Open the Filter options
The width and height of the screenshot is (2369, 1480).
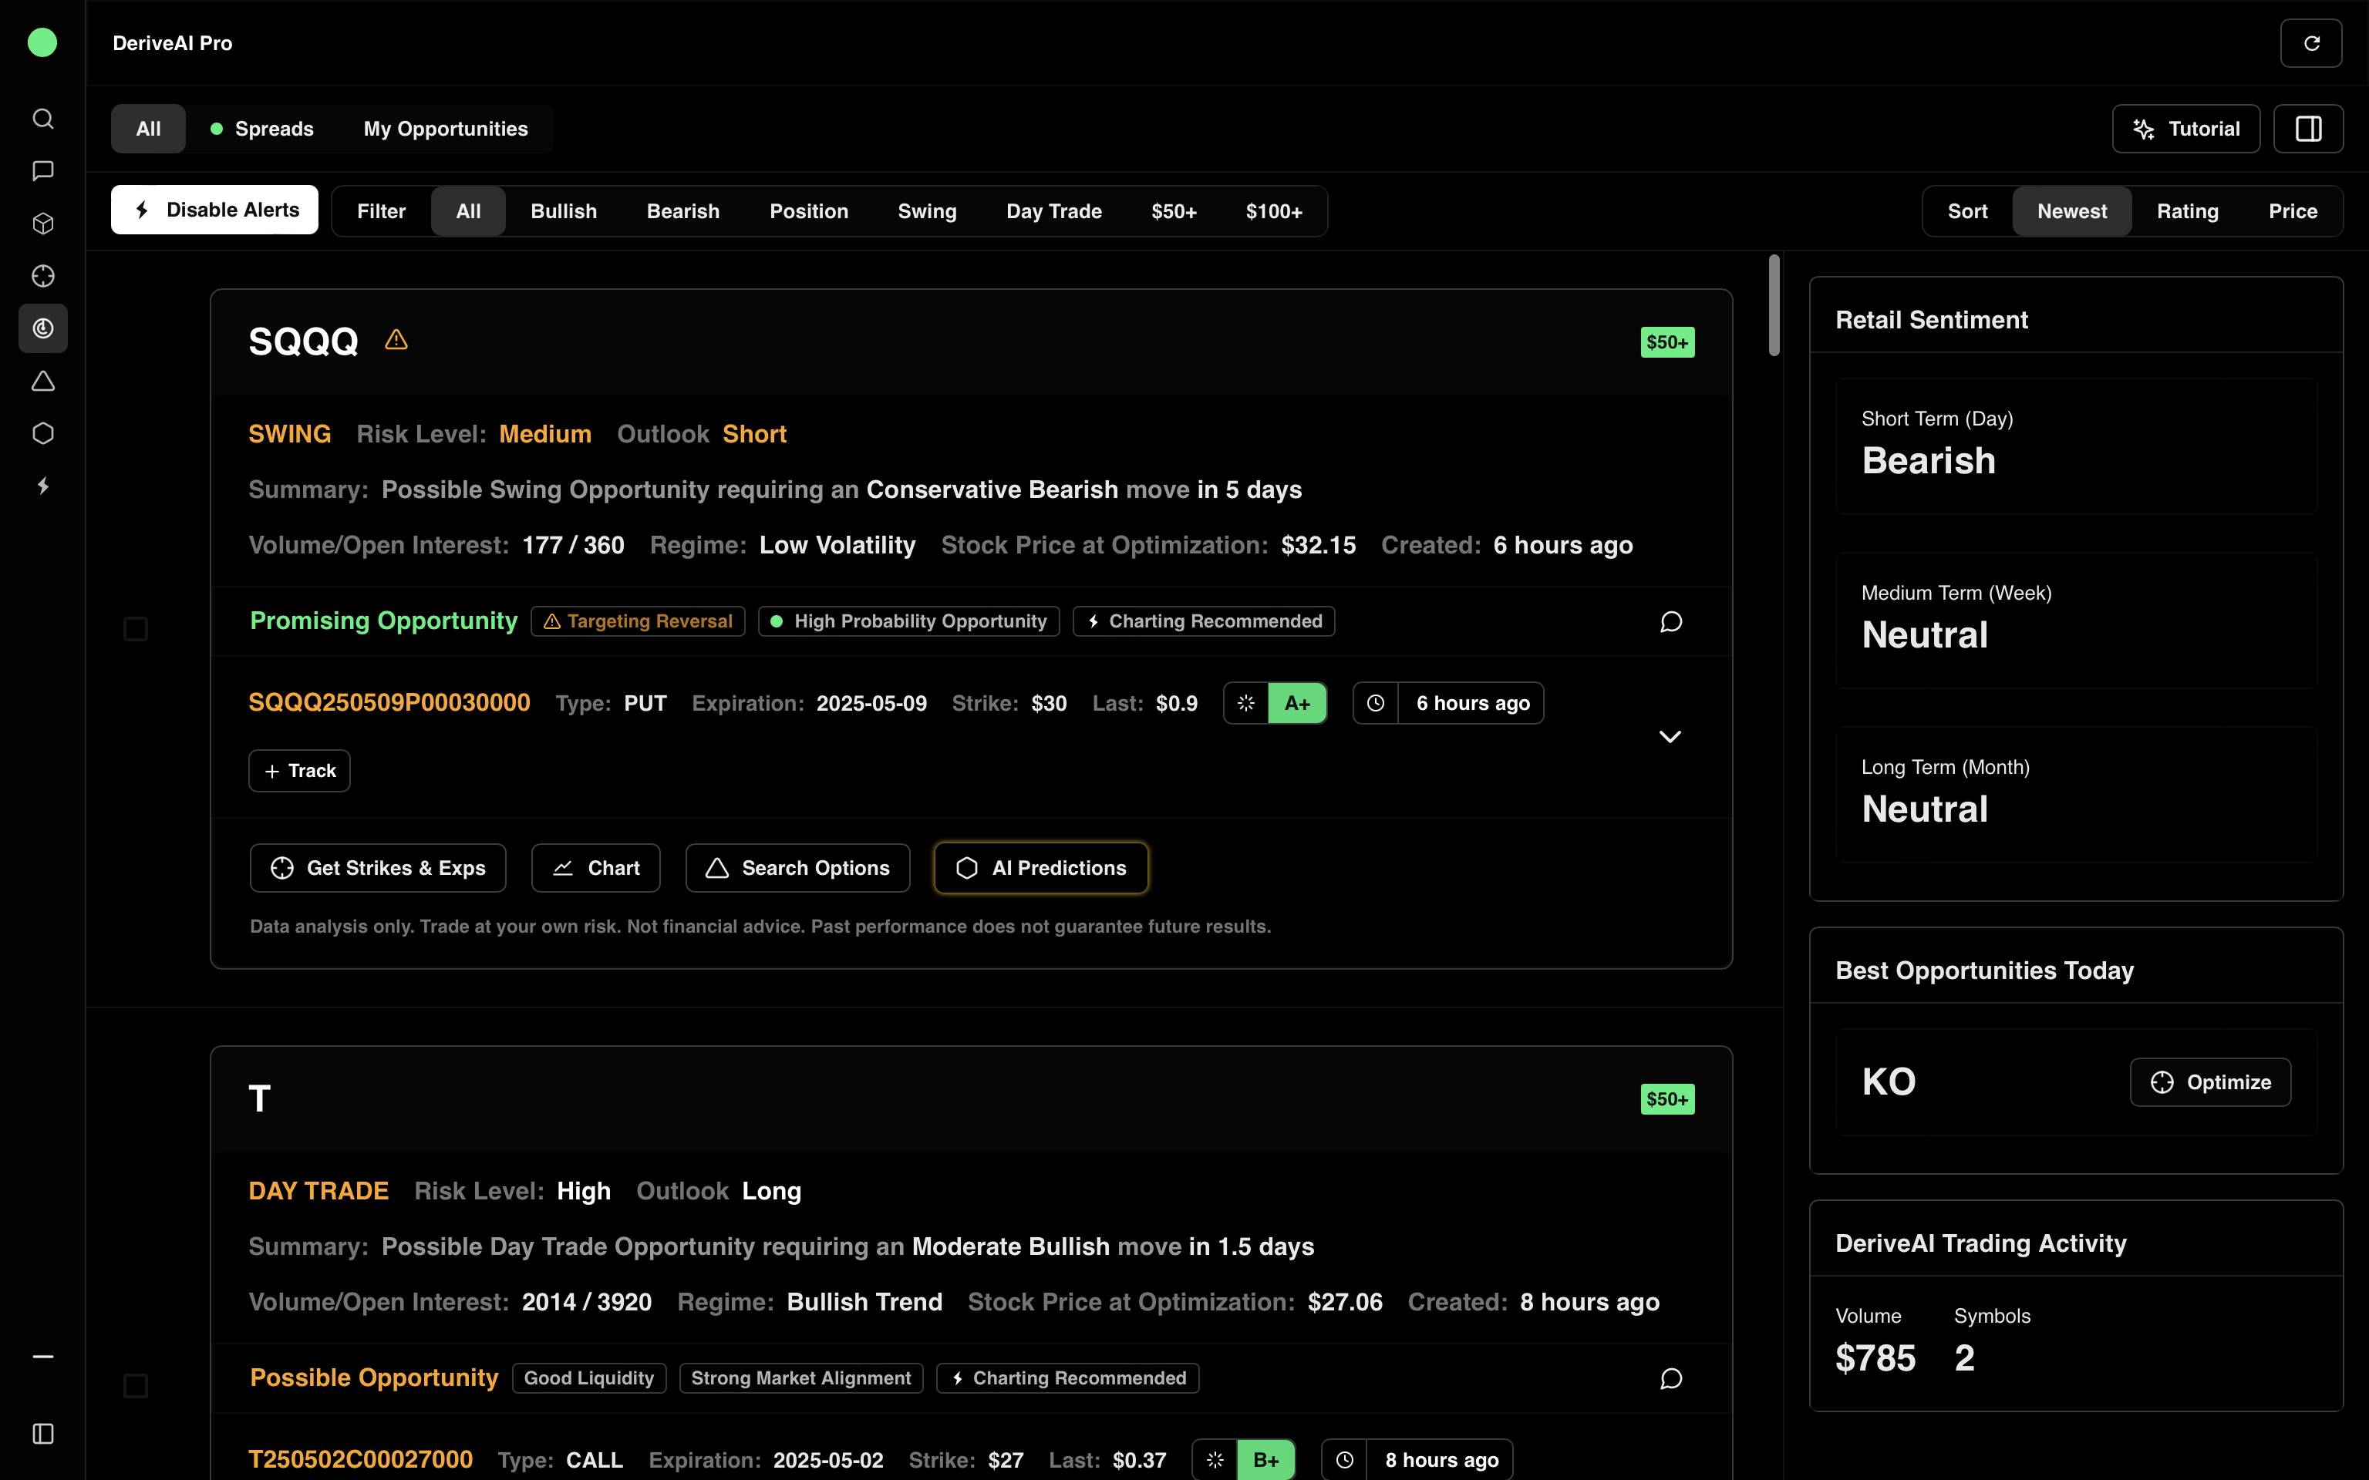[381, 211]
